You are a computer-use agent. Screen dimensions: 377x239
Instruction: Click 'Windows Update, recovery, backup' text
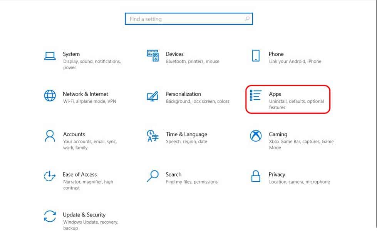[90, 225]
